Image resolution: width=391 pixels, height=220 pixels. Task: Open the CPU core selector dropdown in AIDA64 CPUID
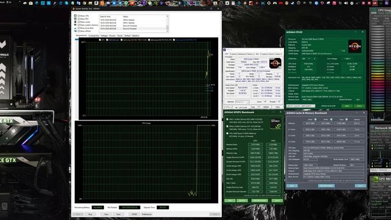pyautogui.click(x=301, y=106)
